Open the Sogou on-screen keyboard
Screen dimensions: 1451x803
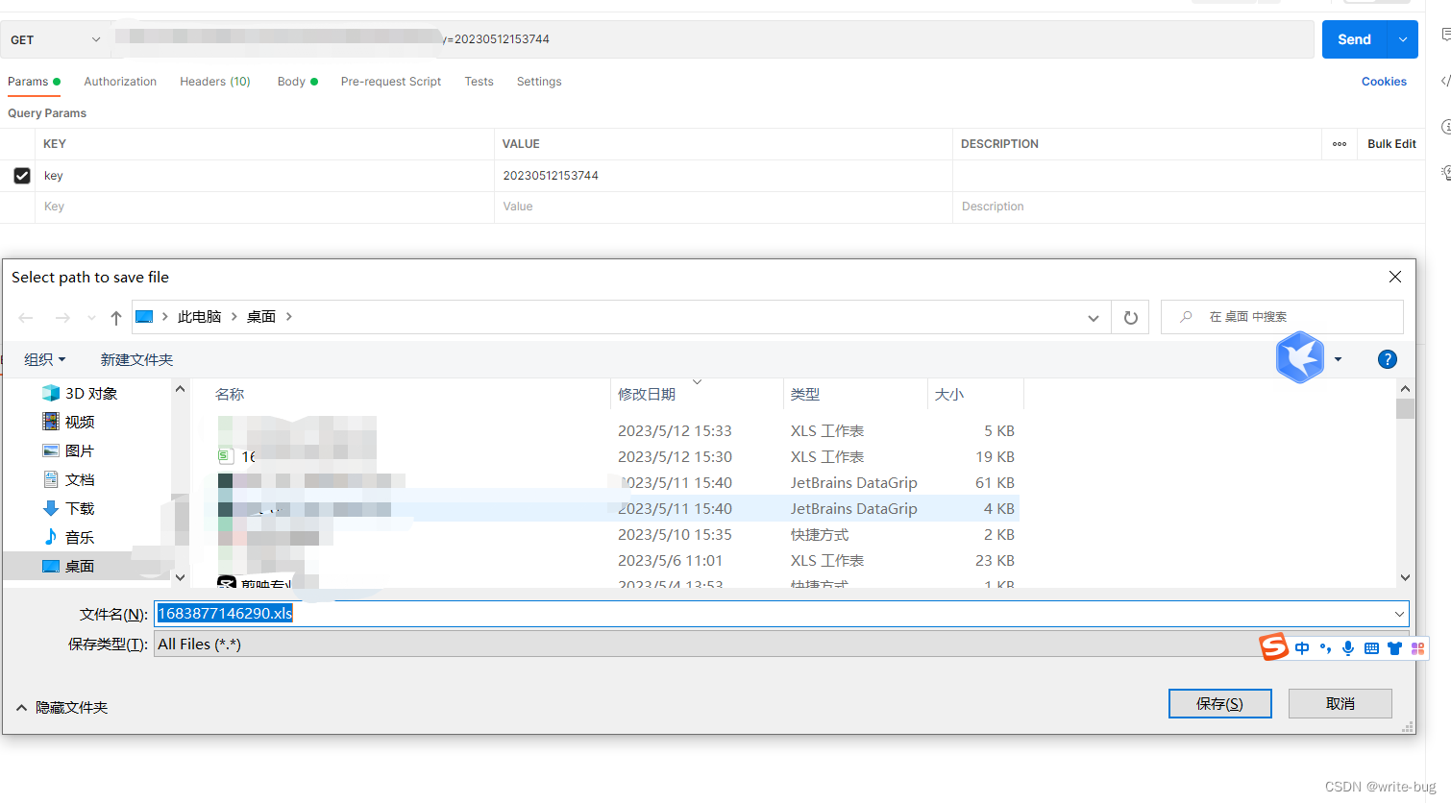[x=1371, y=647]
